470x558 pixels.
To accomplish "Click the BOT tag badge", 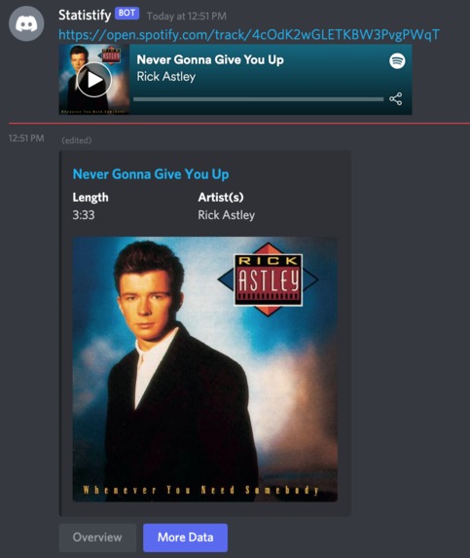I will pos(127,14).
